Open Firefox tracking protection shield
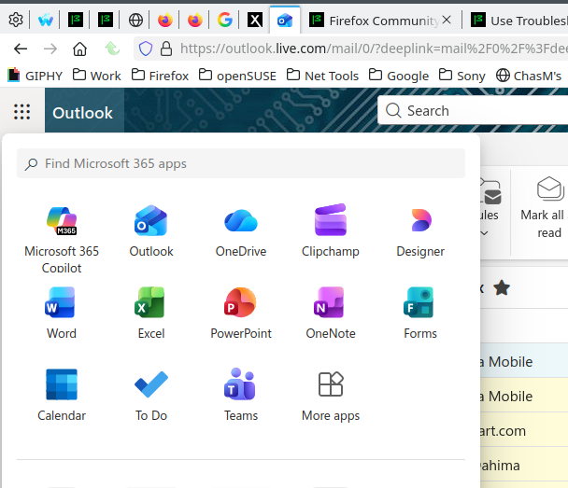The width and height of the screenshot is (568, 488). 146,49
